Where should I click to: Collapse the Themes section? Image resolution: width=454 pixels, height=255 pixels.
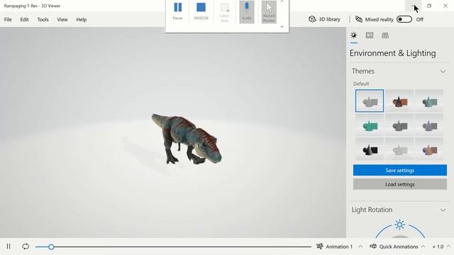443,72
